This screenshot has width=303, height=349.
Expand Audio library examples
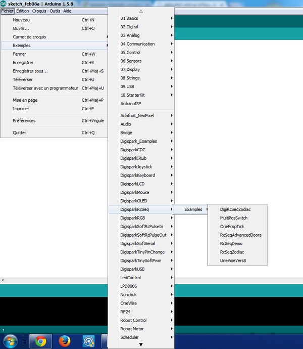tap(141, 124)
